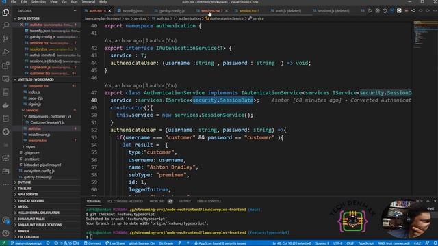
Task: Click the notifications bell in status bar
Action: point(435,243)
